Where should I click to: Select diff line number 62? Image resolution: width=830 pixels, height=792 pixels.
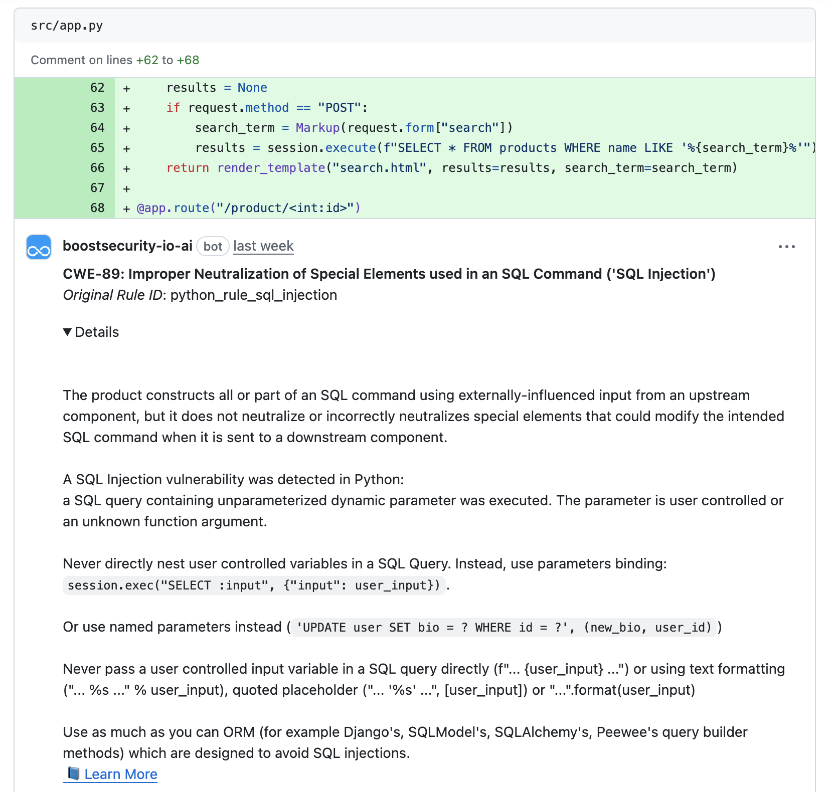(97, 88)
